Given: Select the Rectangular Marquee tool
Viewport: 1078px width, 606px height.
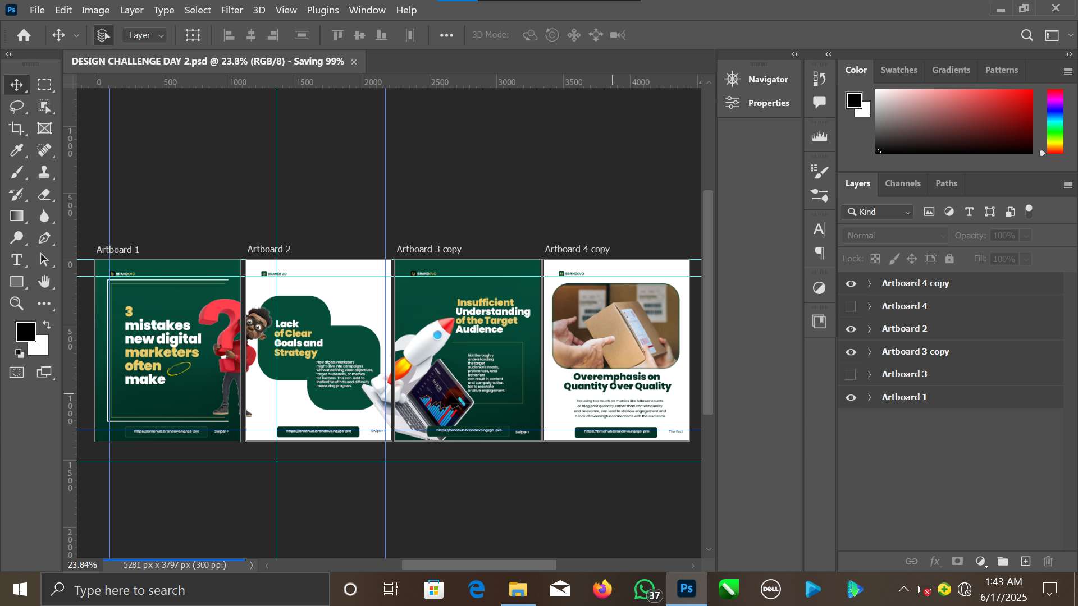Looking at the screenshot, I should (x=44, y=85).
